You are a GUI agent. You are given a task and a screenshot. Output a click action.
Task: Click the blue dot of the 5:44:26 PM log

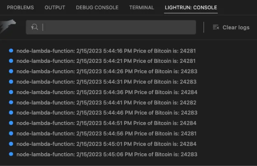click(11, 71)
